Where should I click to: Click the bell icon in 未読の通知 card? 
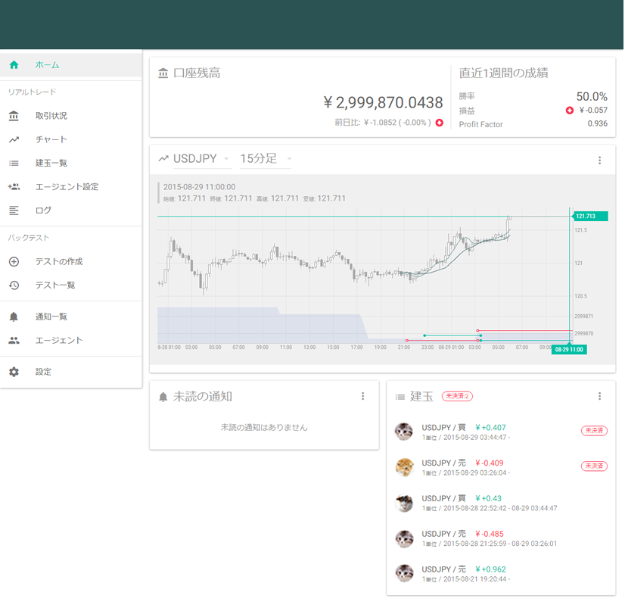163,397
